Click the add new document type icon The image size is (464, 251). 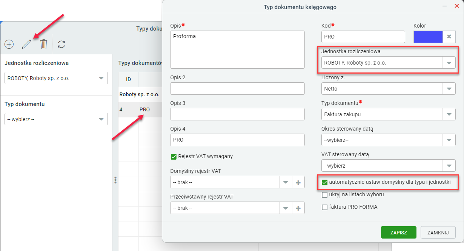point(9,44)
